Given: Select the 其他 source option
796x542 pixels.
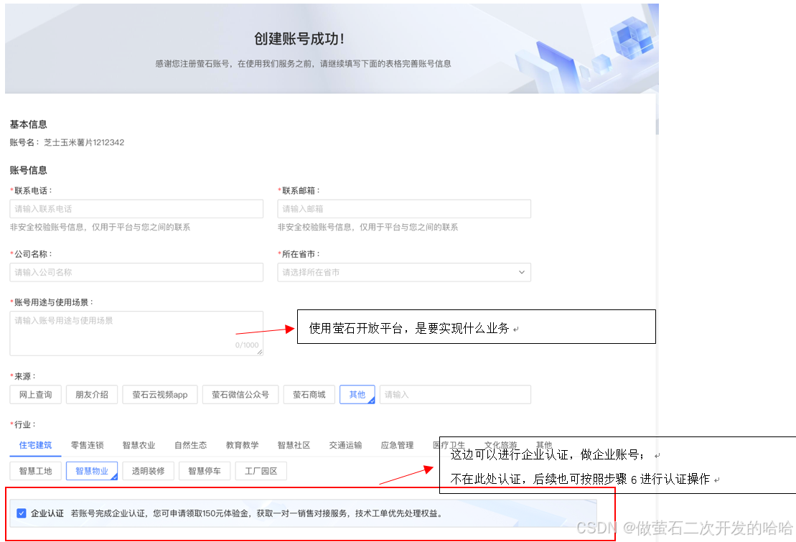Looking at the screenshot, I should (x=357, y=395).
